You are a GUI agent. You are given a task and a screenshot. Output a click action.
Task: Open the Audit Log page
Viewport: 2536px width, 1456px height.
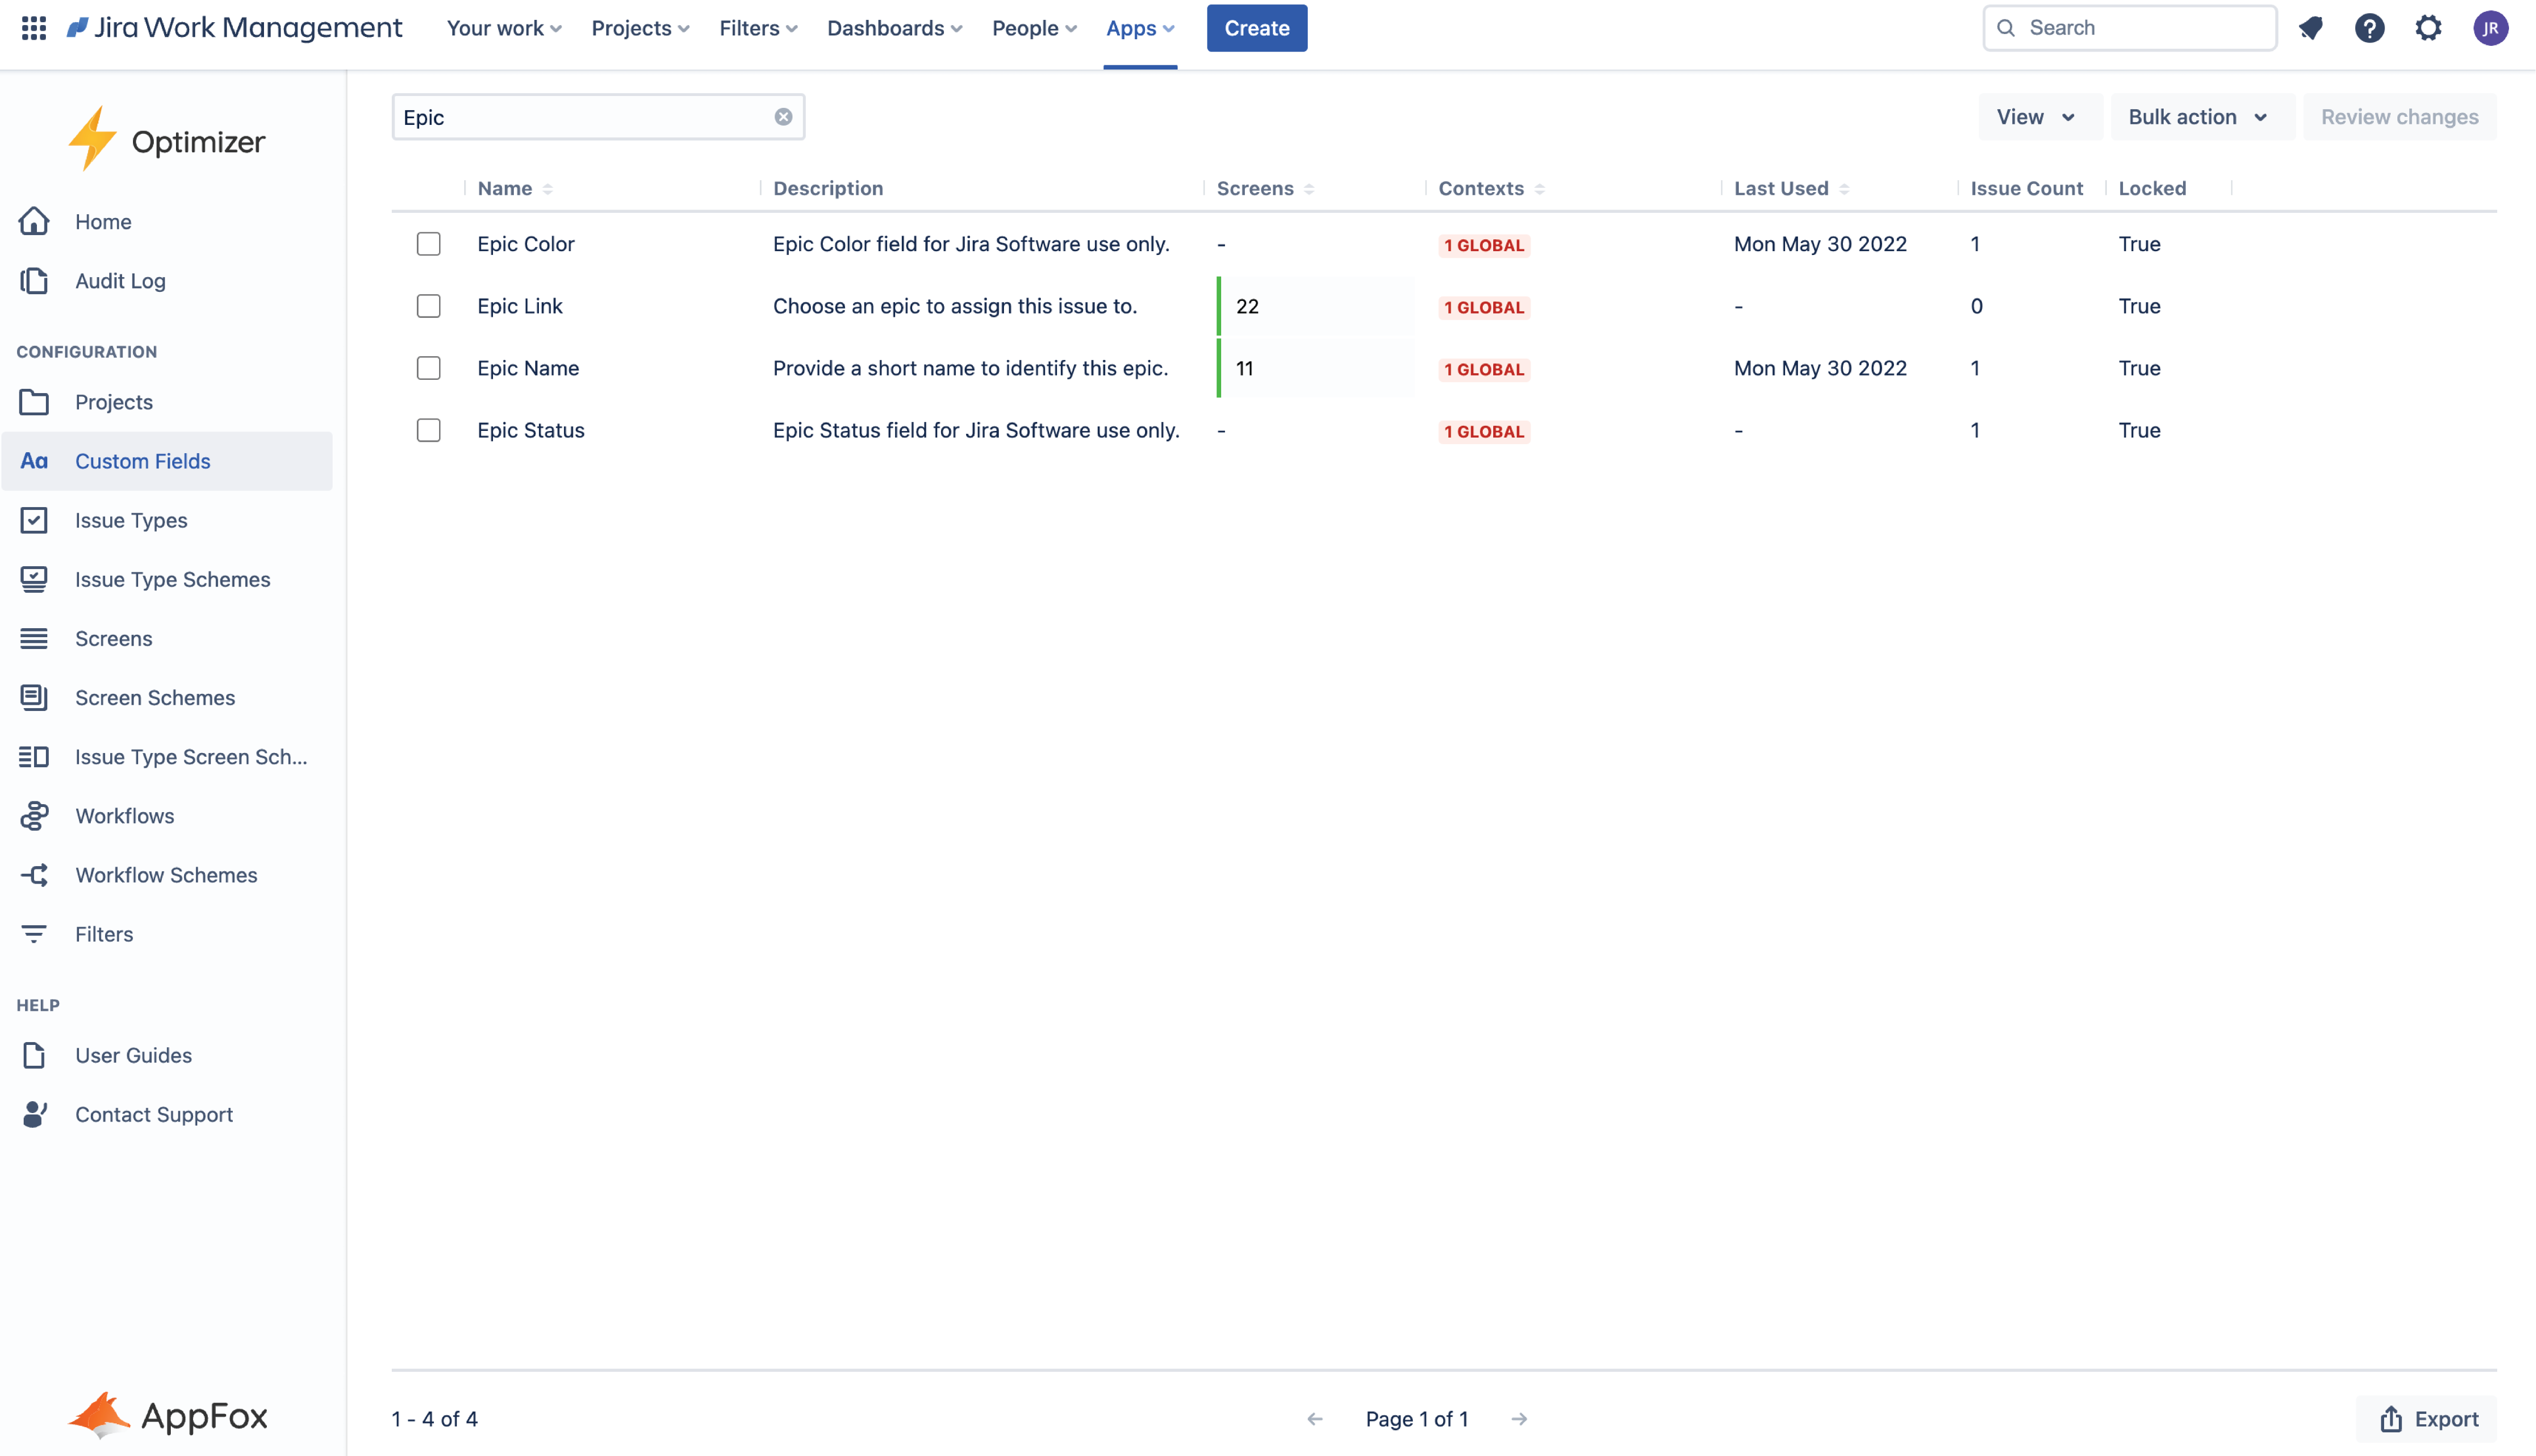[120, 281]
